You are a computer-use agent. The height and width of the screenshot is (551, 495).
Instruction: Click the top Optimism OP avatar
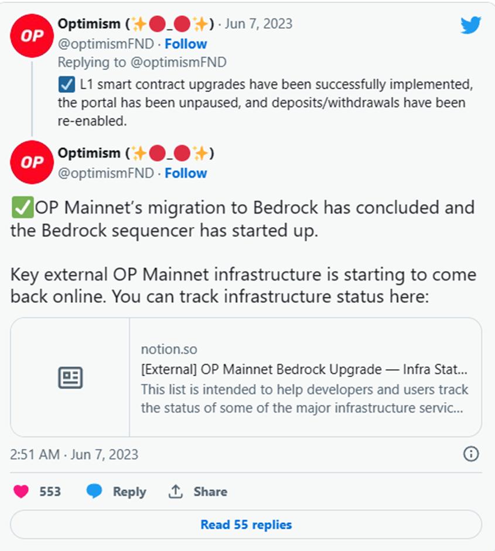pyautogui.click(x=33, y=36)
